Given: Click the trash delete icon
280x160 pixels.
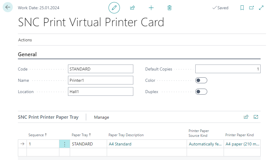Looking at the screenshot, I should coord(169,8).
